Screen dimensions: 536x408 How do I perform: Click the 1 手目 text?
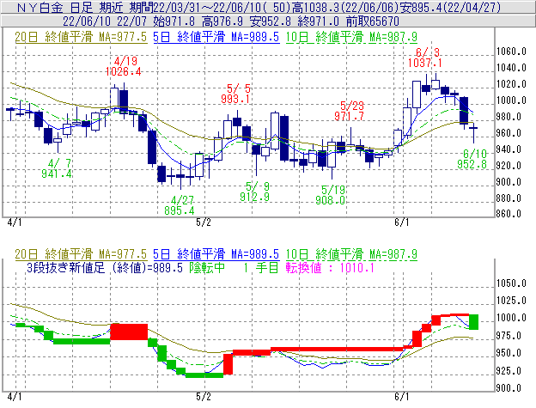coord(261,267)
